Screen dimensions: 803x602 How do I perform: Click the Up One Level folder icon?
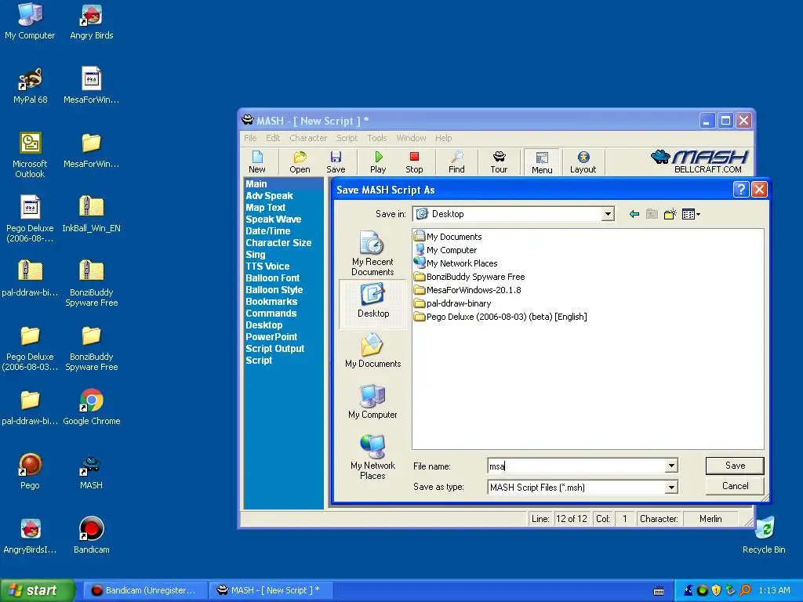652,214
